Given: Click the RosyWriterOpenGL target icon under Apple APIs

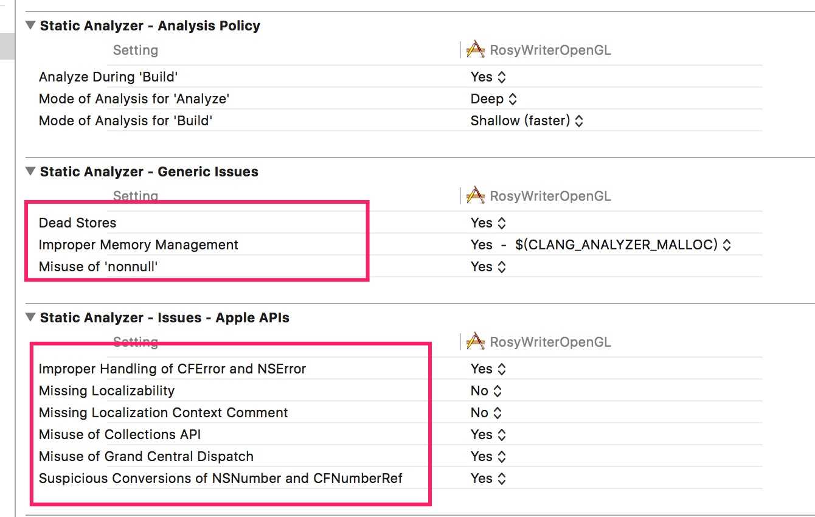Looking at the screenshot, I should click(476, 342).
